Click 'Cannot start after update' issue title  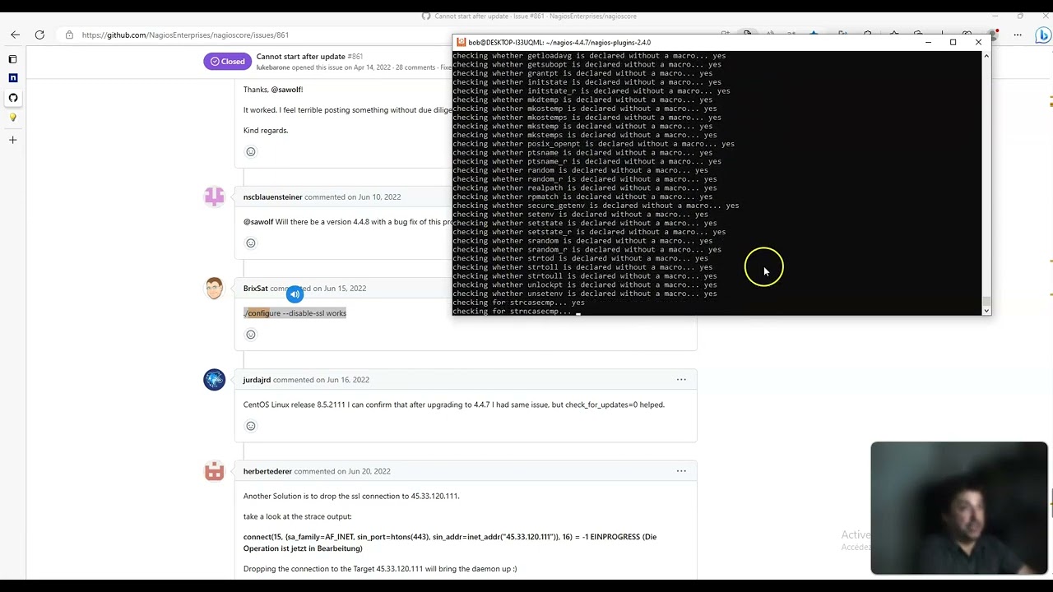[300, 57]
